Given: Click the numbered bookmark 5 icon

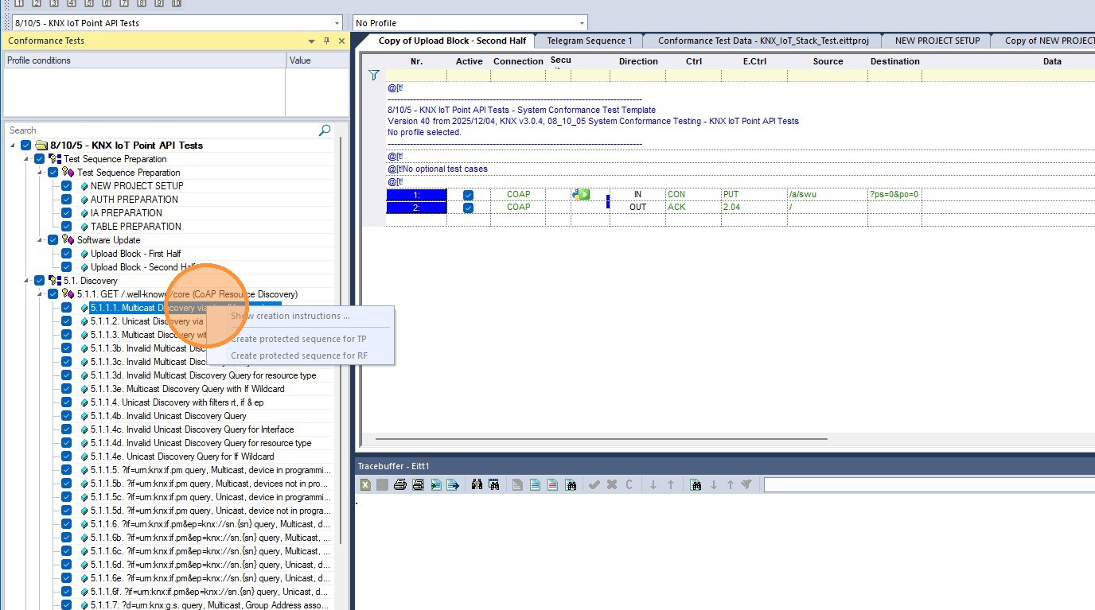Looking at the screenshot, I should pos(89,3).
